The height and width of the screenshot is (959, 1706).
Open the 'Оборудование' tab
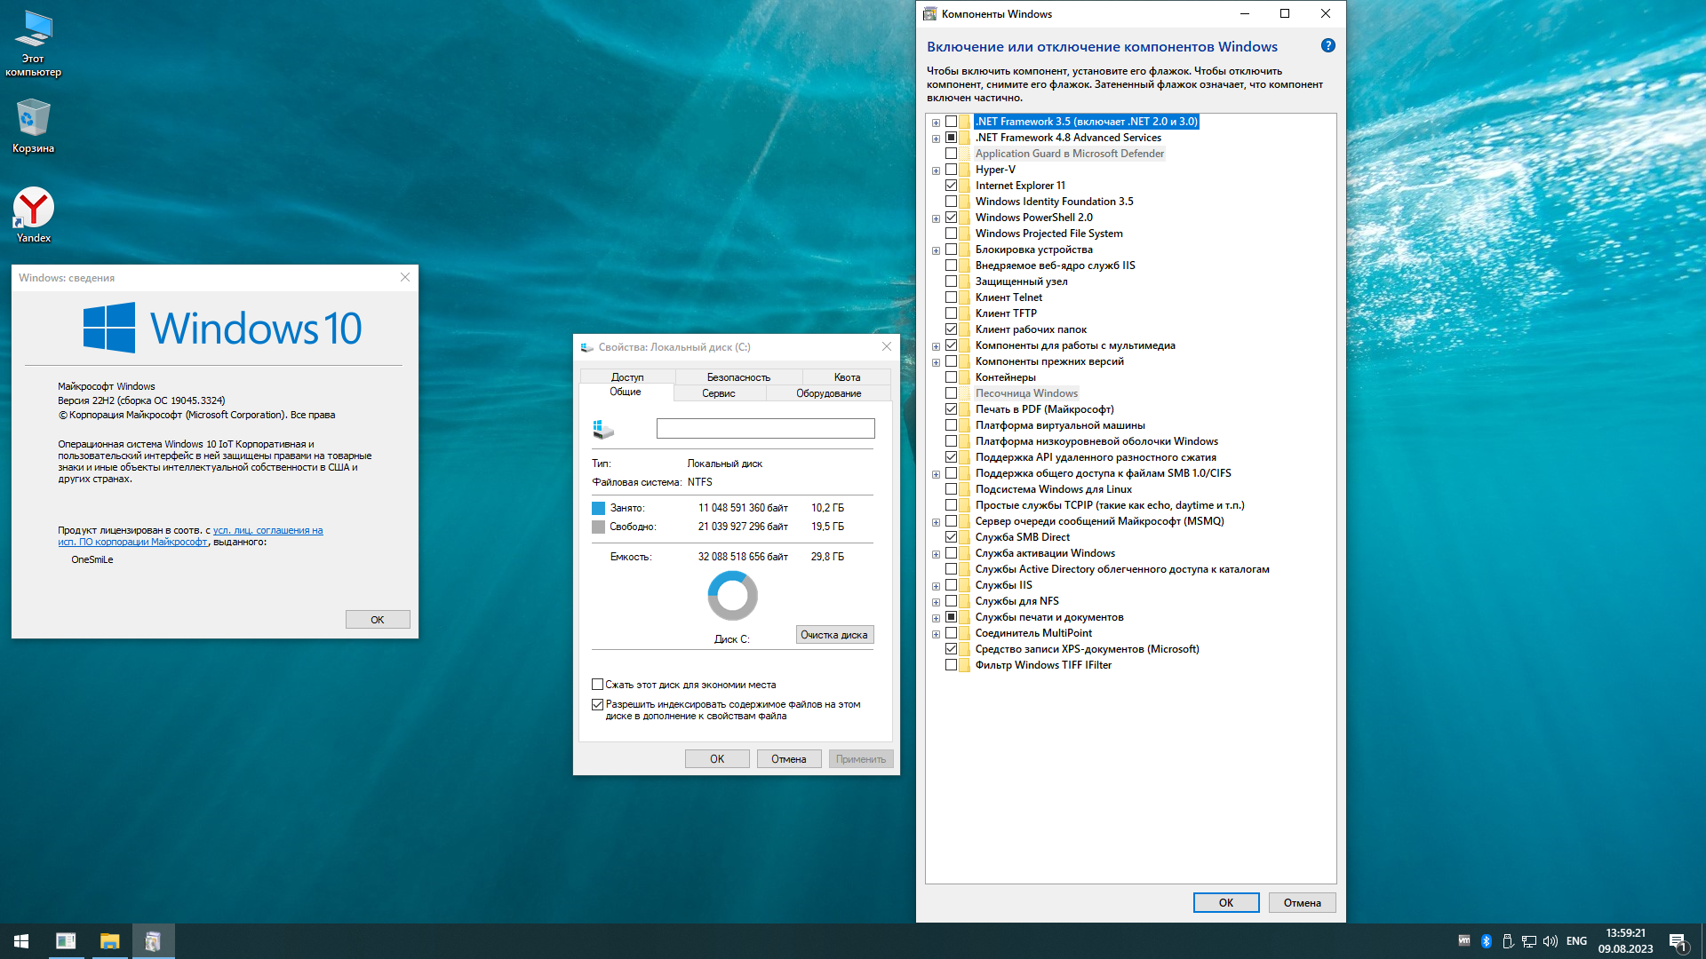[827, 393]
